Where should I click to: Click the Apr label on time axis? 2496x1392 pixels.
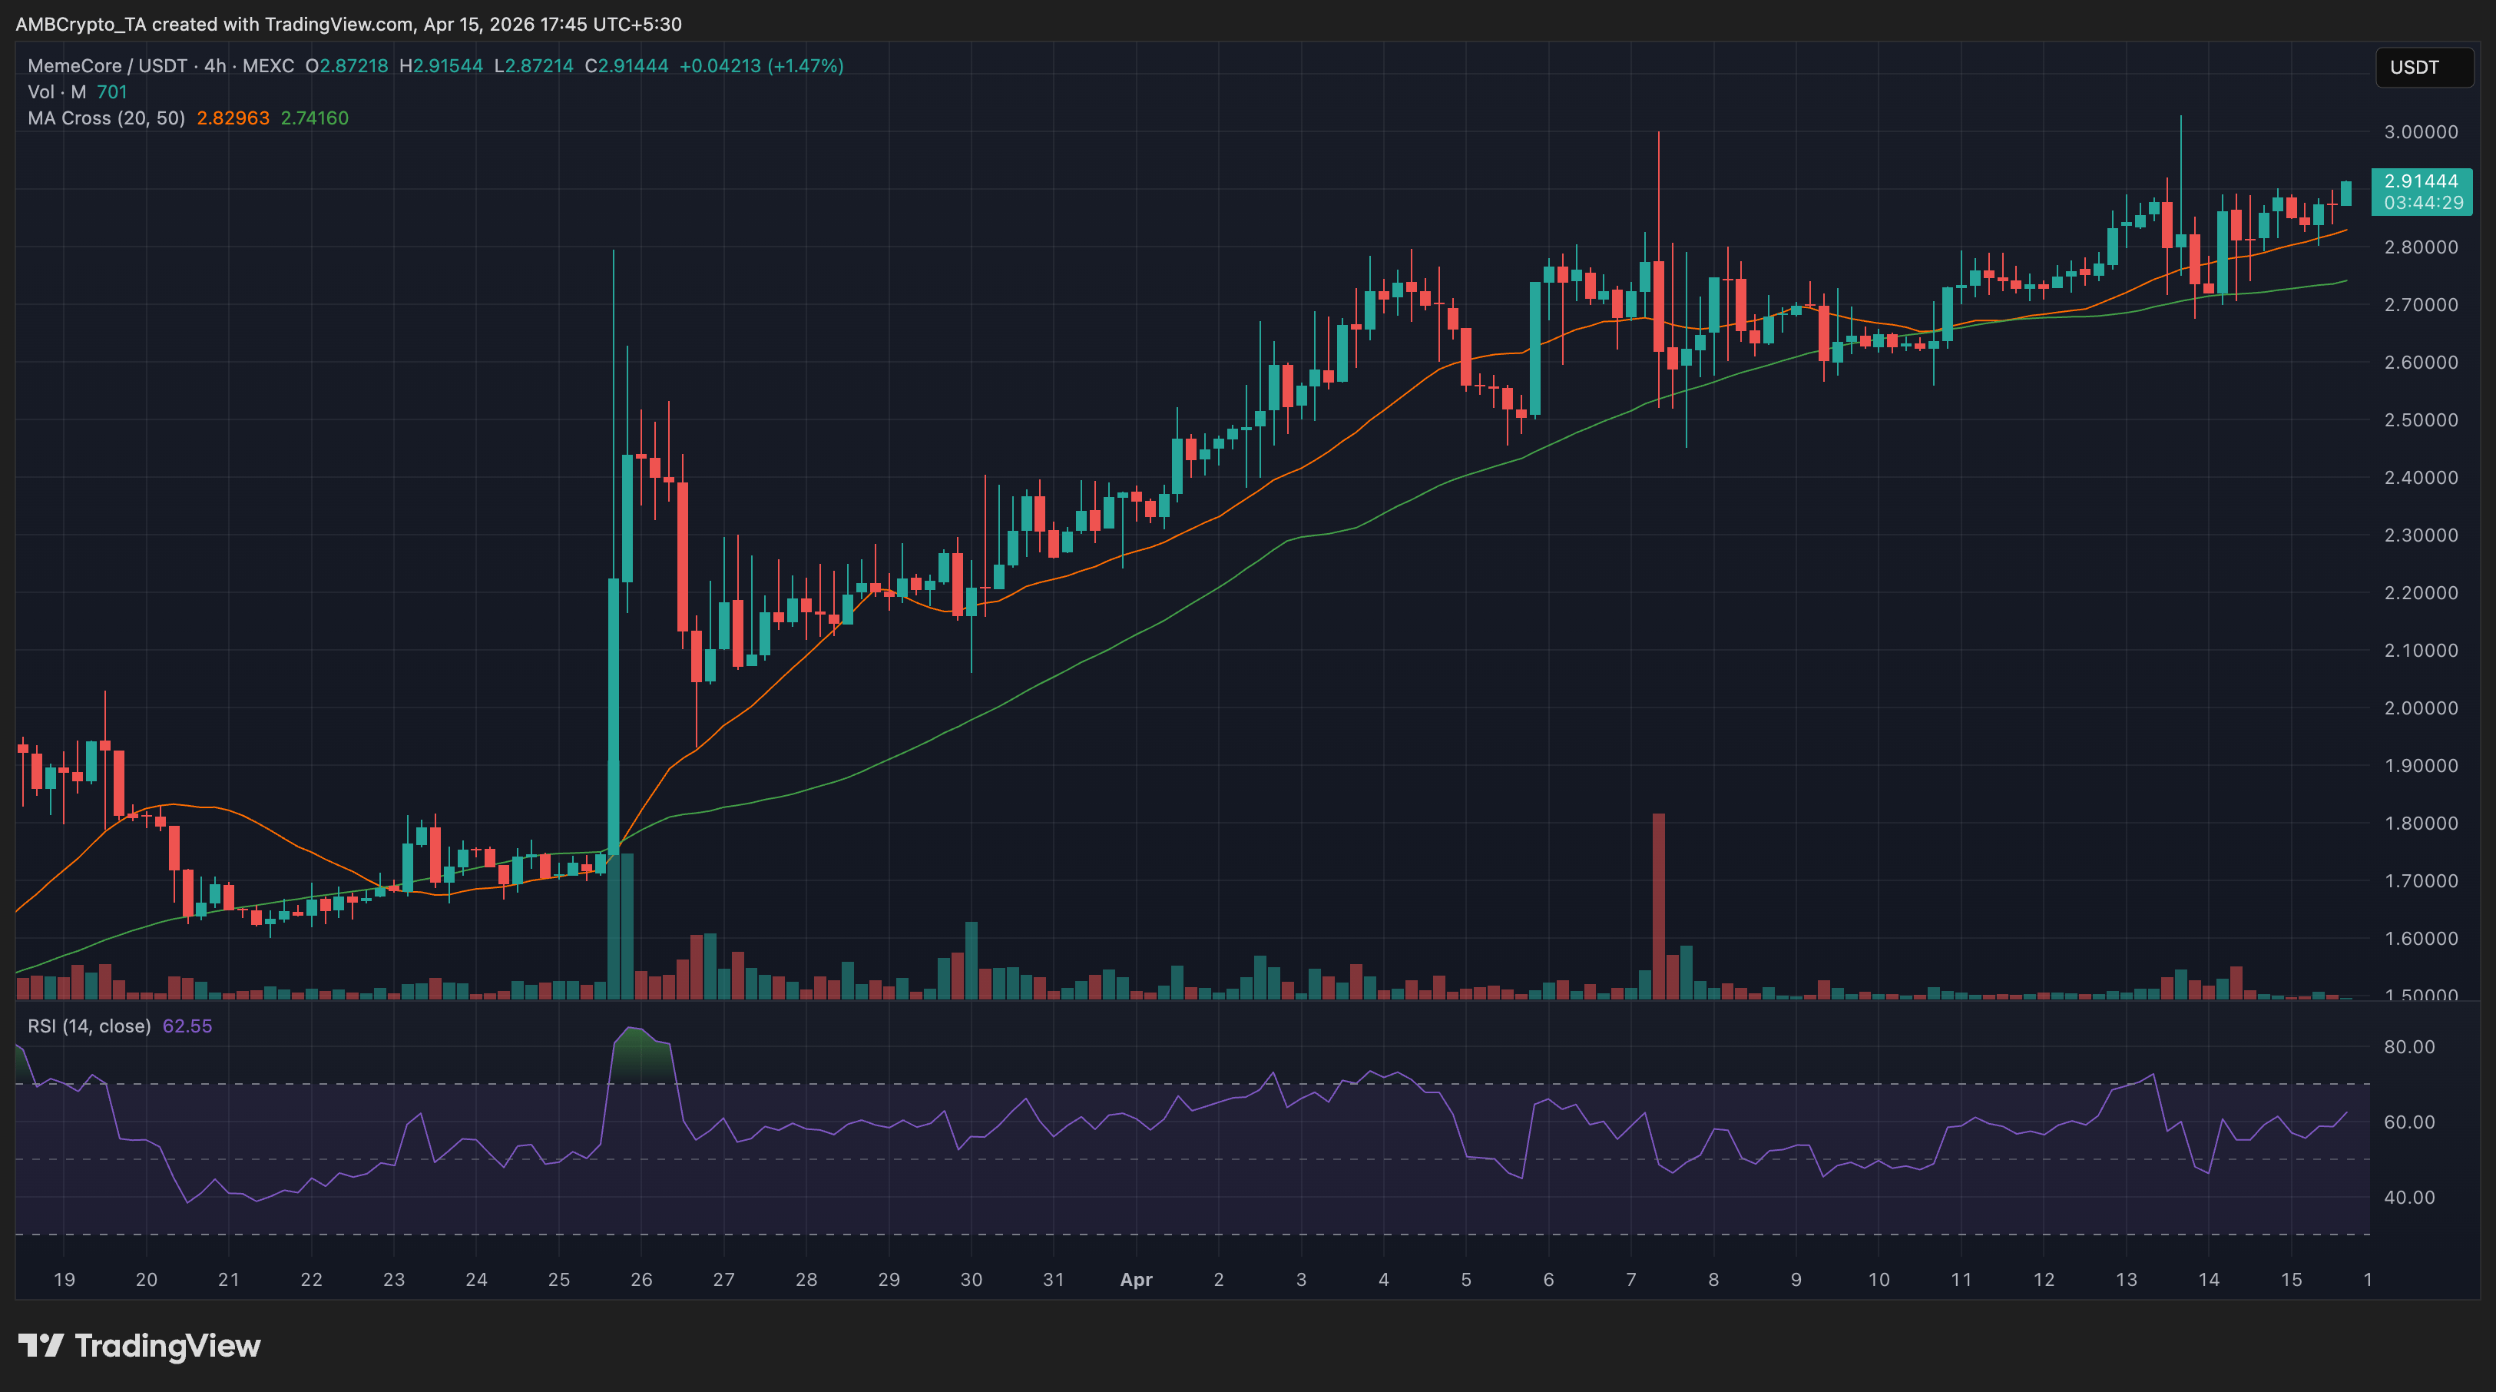[1136, 1280]
